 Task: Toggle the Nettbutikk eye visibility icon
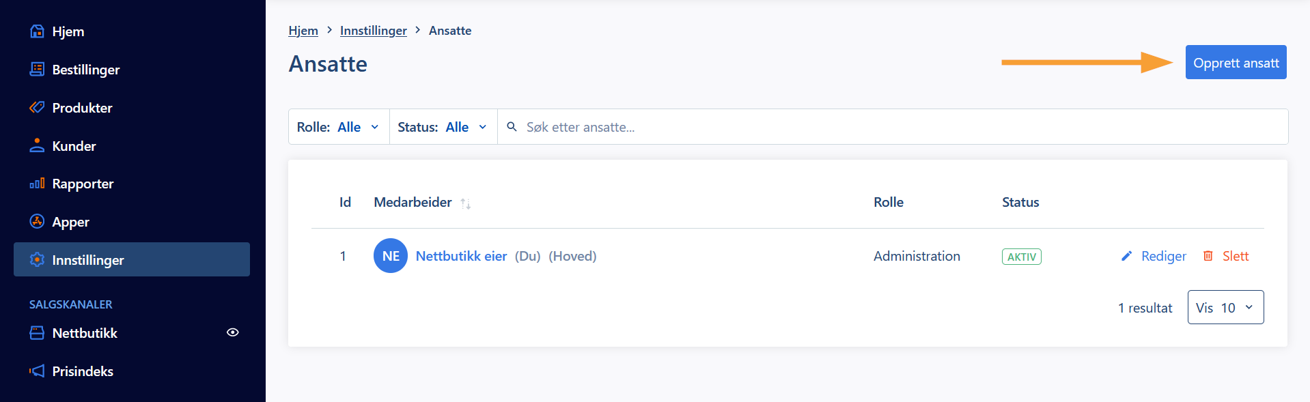click(233, 332)
